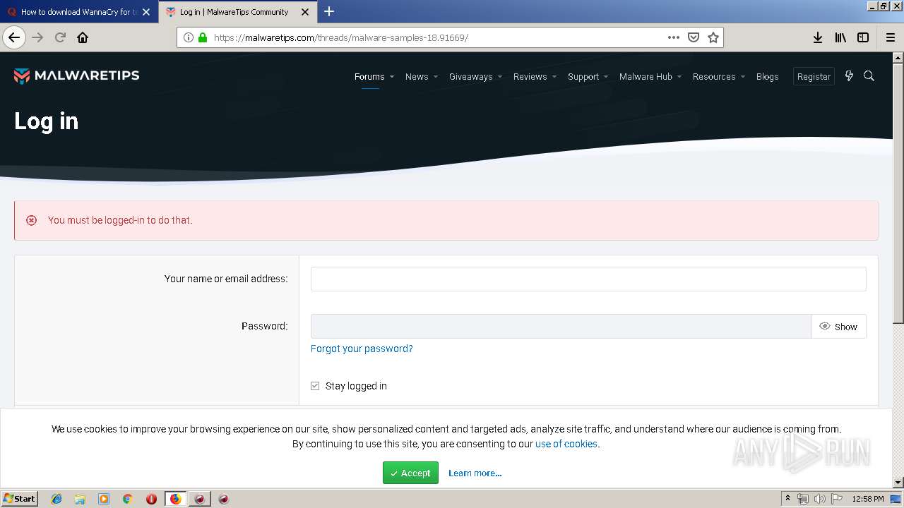Open a new browser tab
The image size is (904, 508).
329,11
